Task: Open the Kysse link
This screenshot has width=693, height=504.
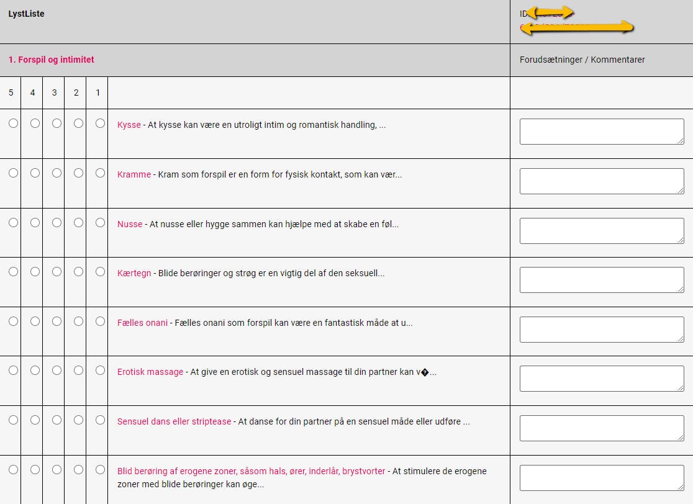Action: coord(129,125)
